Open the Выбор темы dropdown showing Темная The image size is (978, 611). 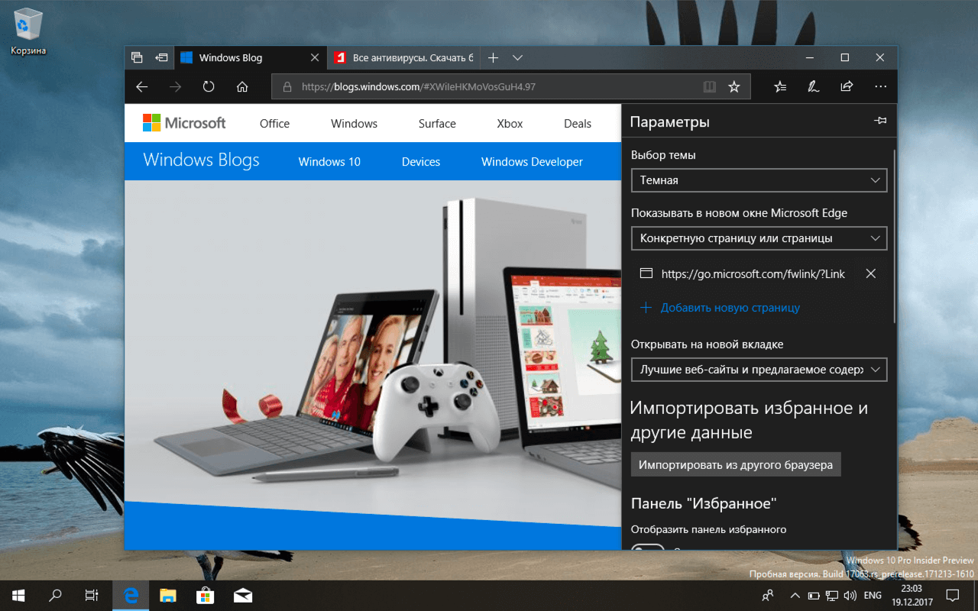[758, 180]
